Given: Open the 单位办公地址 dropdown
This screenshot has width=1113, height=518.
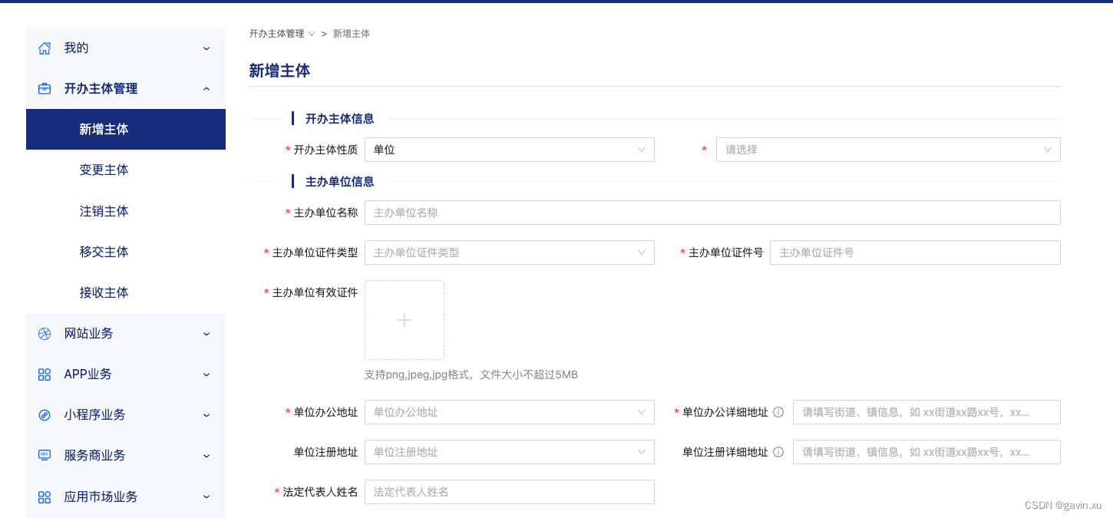Looking at the screenshot, I should pos(510,412).
